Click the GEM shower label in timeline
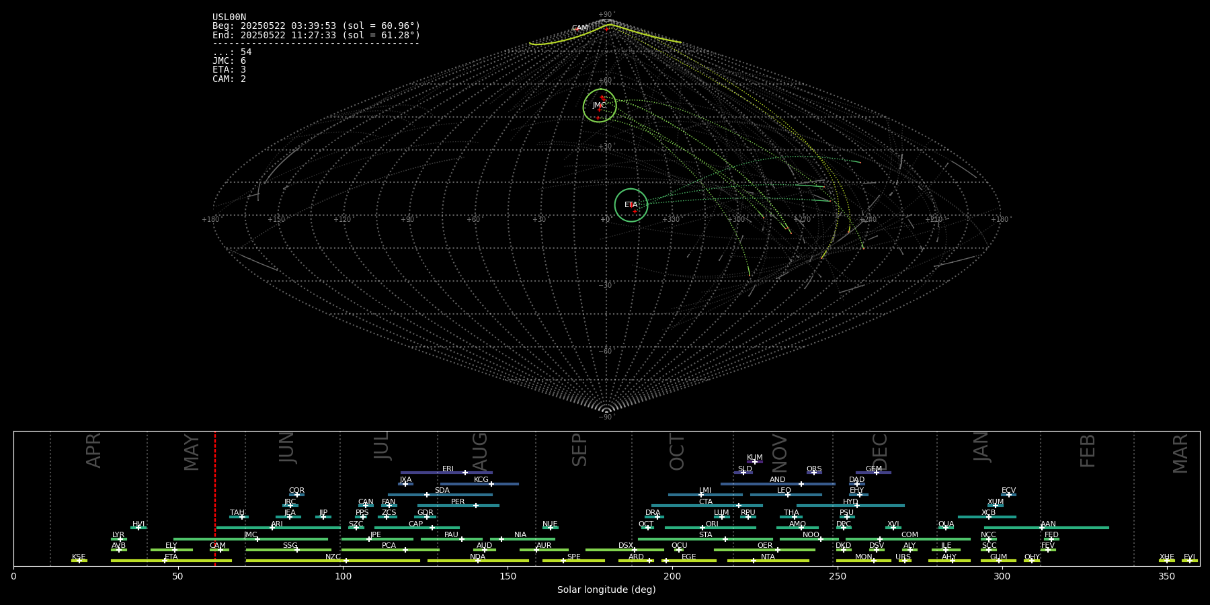Screen dimensions: 1210x605 [x=874, y=469]
